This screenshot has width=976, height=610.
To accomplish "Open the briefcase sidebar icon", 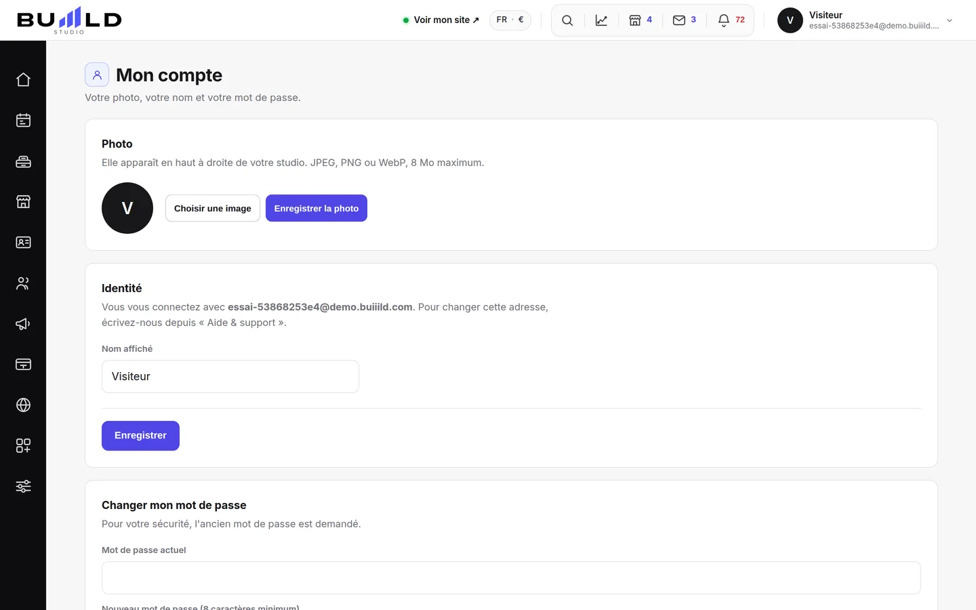I will pos(23,161).
